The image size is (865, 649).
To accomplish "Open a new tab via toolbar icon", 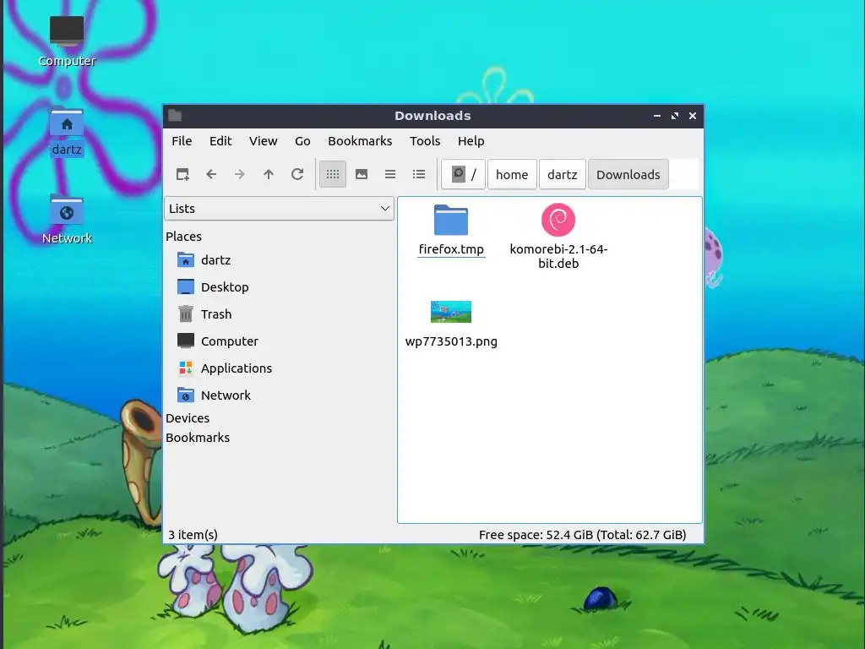I will coord(182,174).
